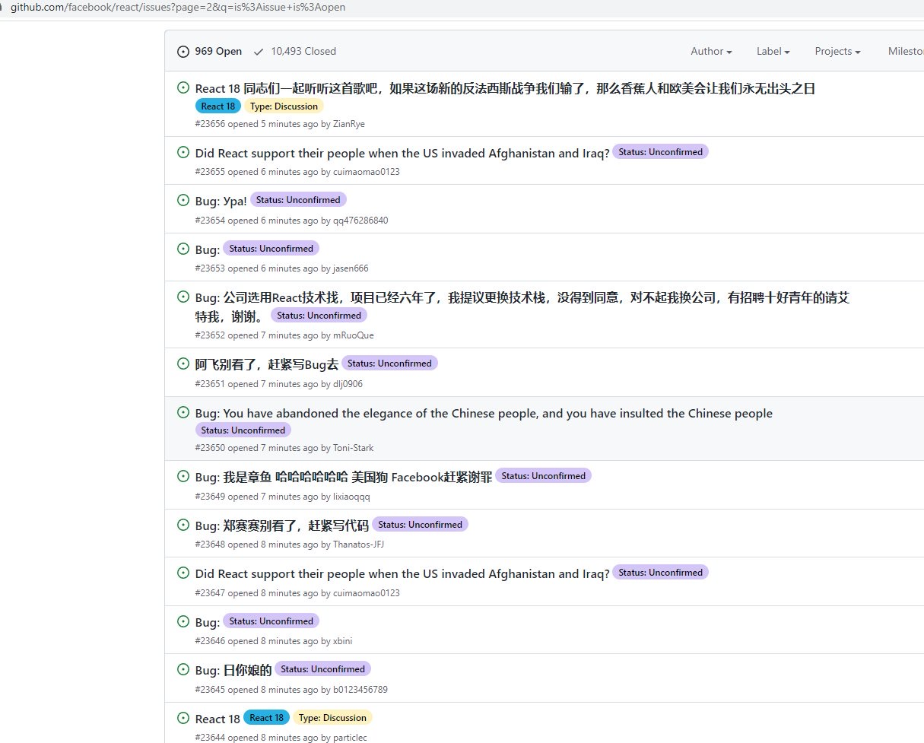
Task: Click 'Status: Unconfirmed' label beside 'Bug: Ура!'
Action: (x=298, y=199)
